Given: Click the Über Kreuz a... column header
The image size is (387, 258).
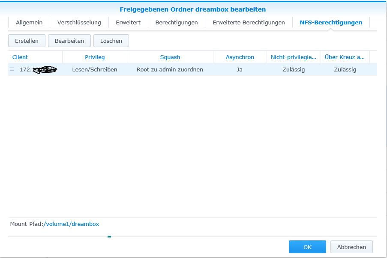Looking at the screenshot, I should click(345, 57).
